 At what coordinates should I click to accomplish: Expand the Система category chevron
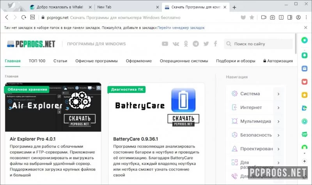coord(278,94)
